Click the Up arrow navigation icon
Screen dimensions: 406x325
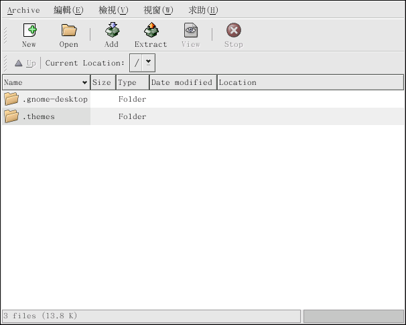click(19, 64)
